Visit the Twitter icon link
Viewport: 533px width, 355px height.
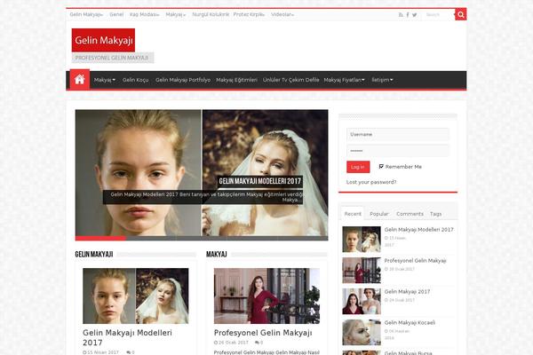414,15
